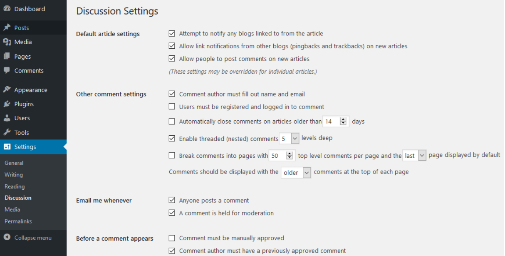Click the Plugins plug icon
This screenshot has height=256, width=505.
pyautogui.click(x=7, y=104)
